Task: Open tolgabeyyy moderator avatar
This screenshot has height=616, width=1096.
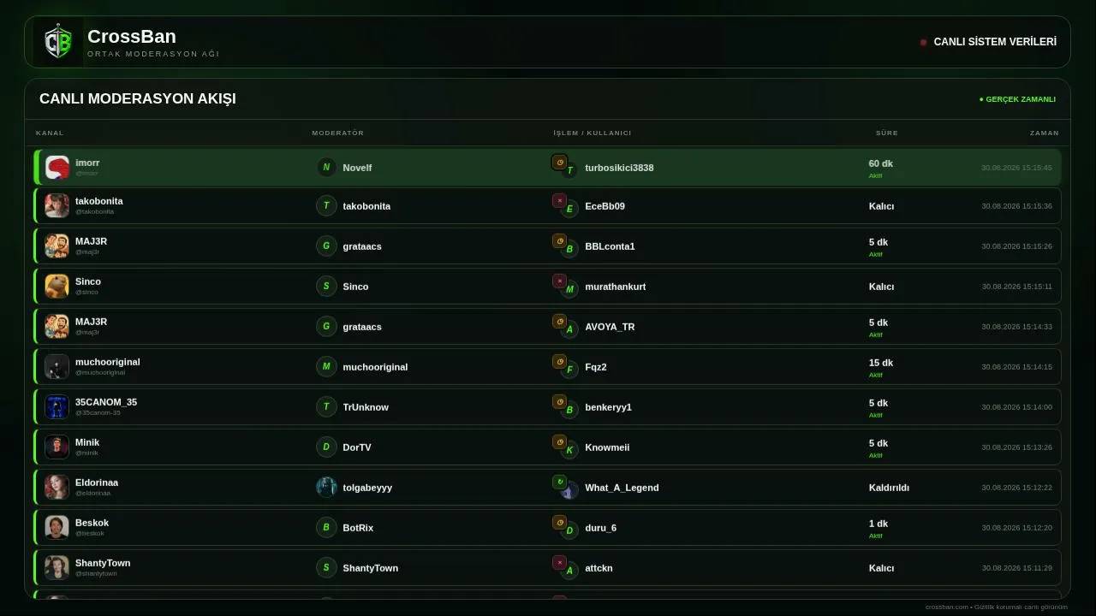Action: coord(326,487)
